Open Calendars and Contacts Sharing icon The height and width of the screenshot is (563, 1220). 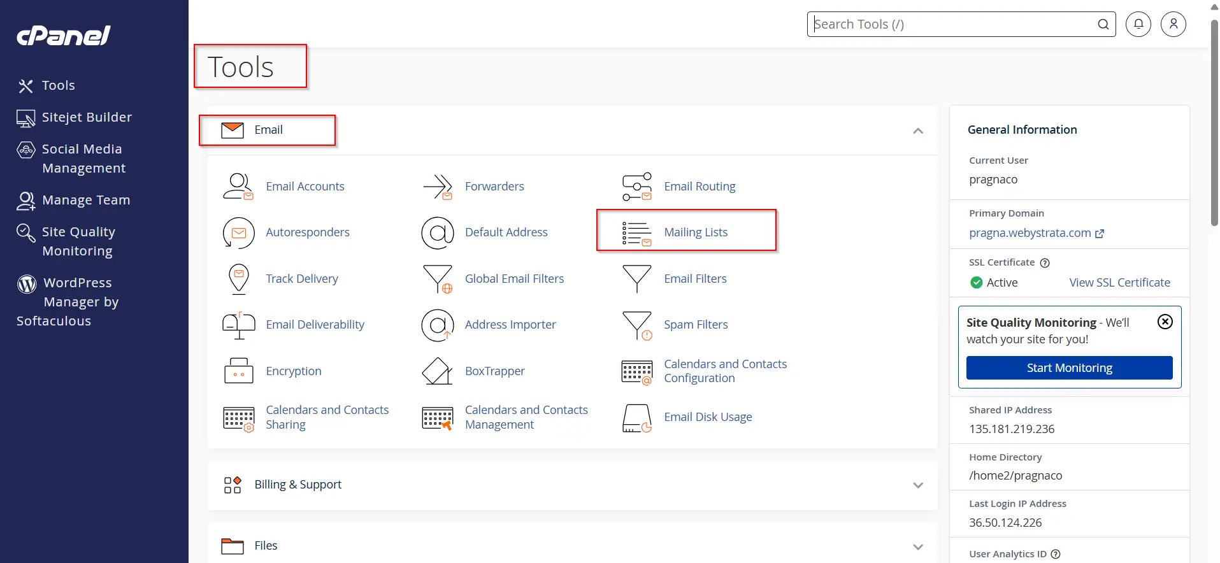click(238, 418)
